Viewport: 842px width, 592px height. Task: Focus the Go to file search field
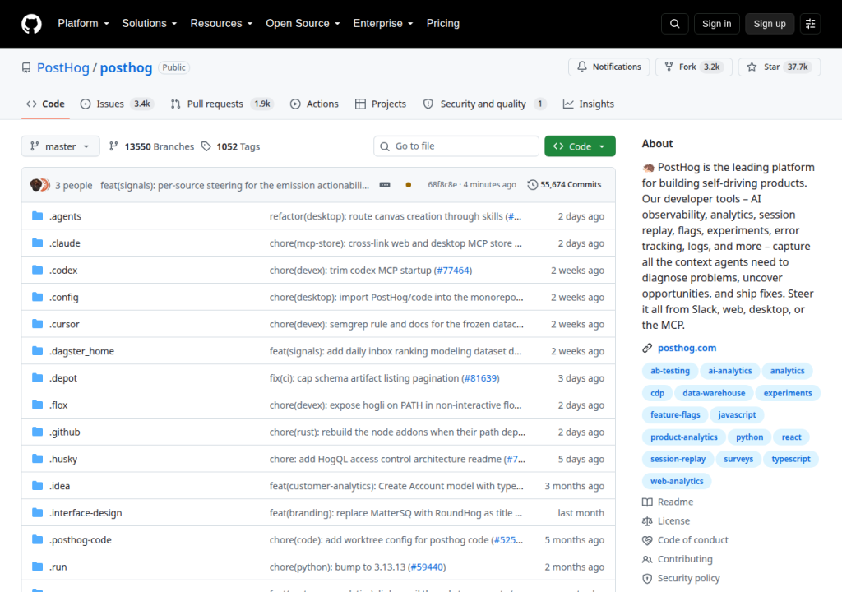456,146
